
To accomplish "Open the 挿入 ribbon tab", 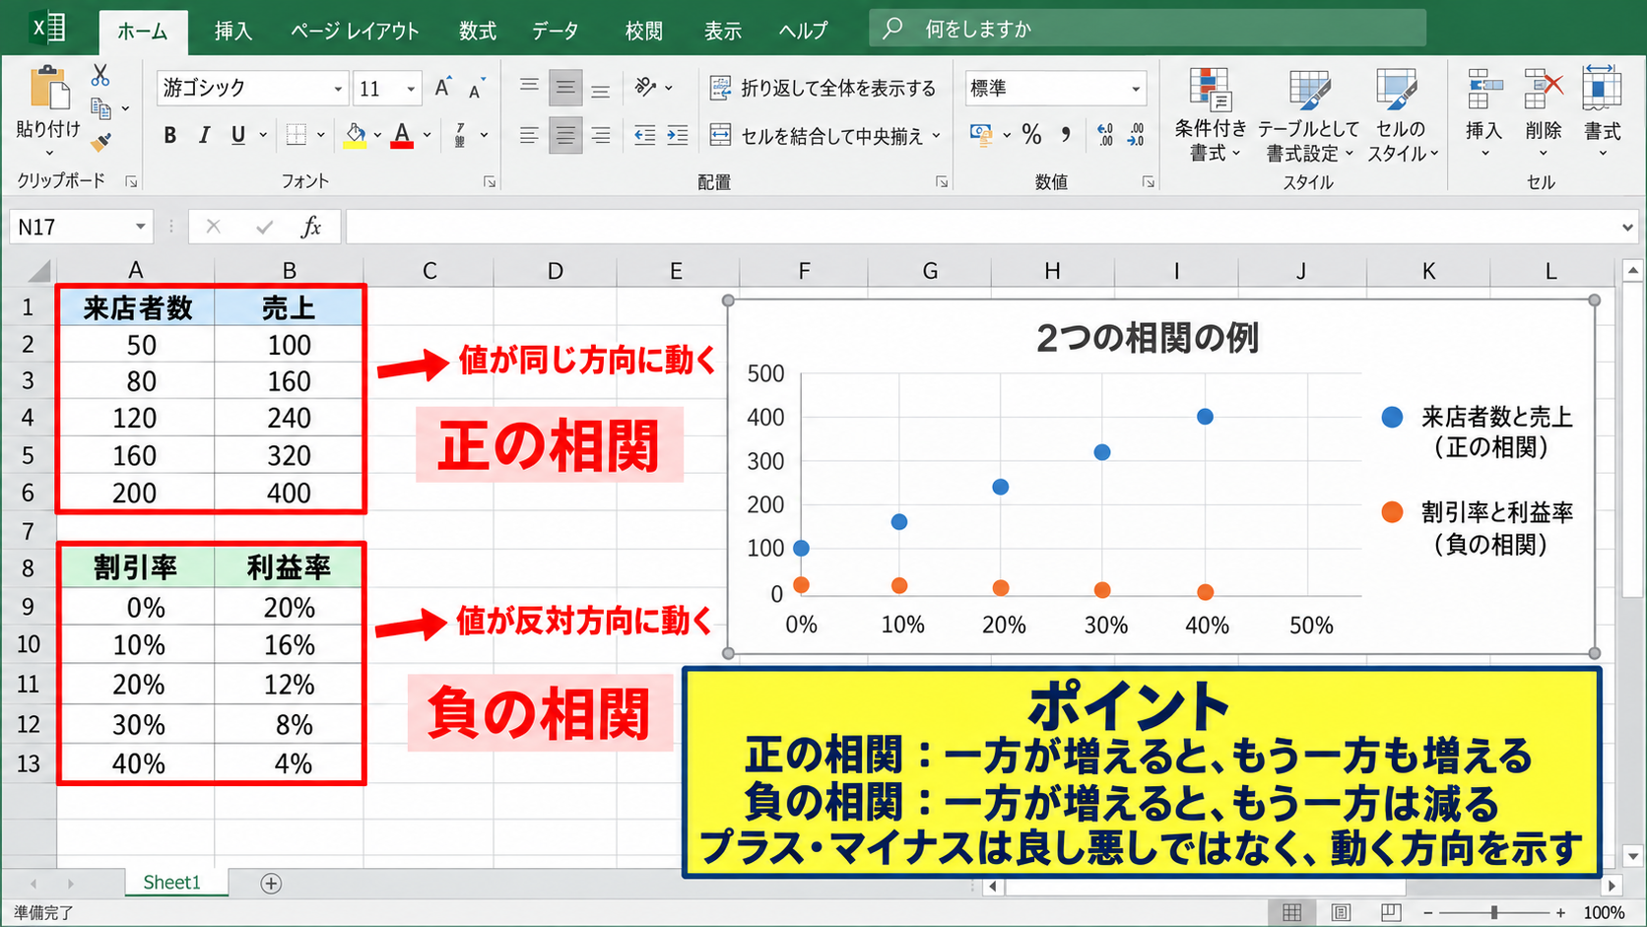I will click(x=233, y=31).
